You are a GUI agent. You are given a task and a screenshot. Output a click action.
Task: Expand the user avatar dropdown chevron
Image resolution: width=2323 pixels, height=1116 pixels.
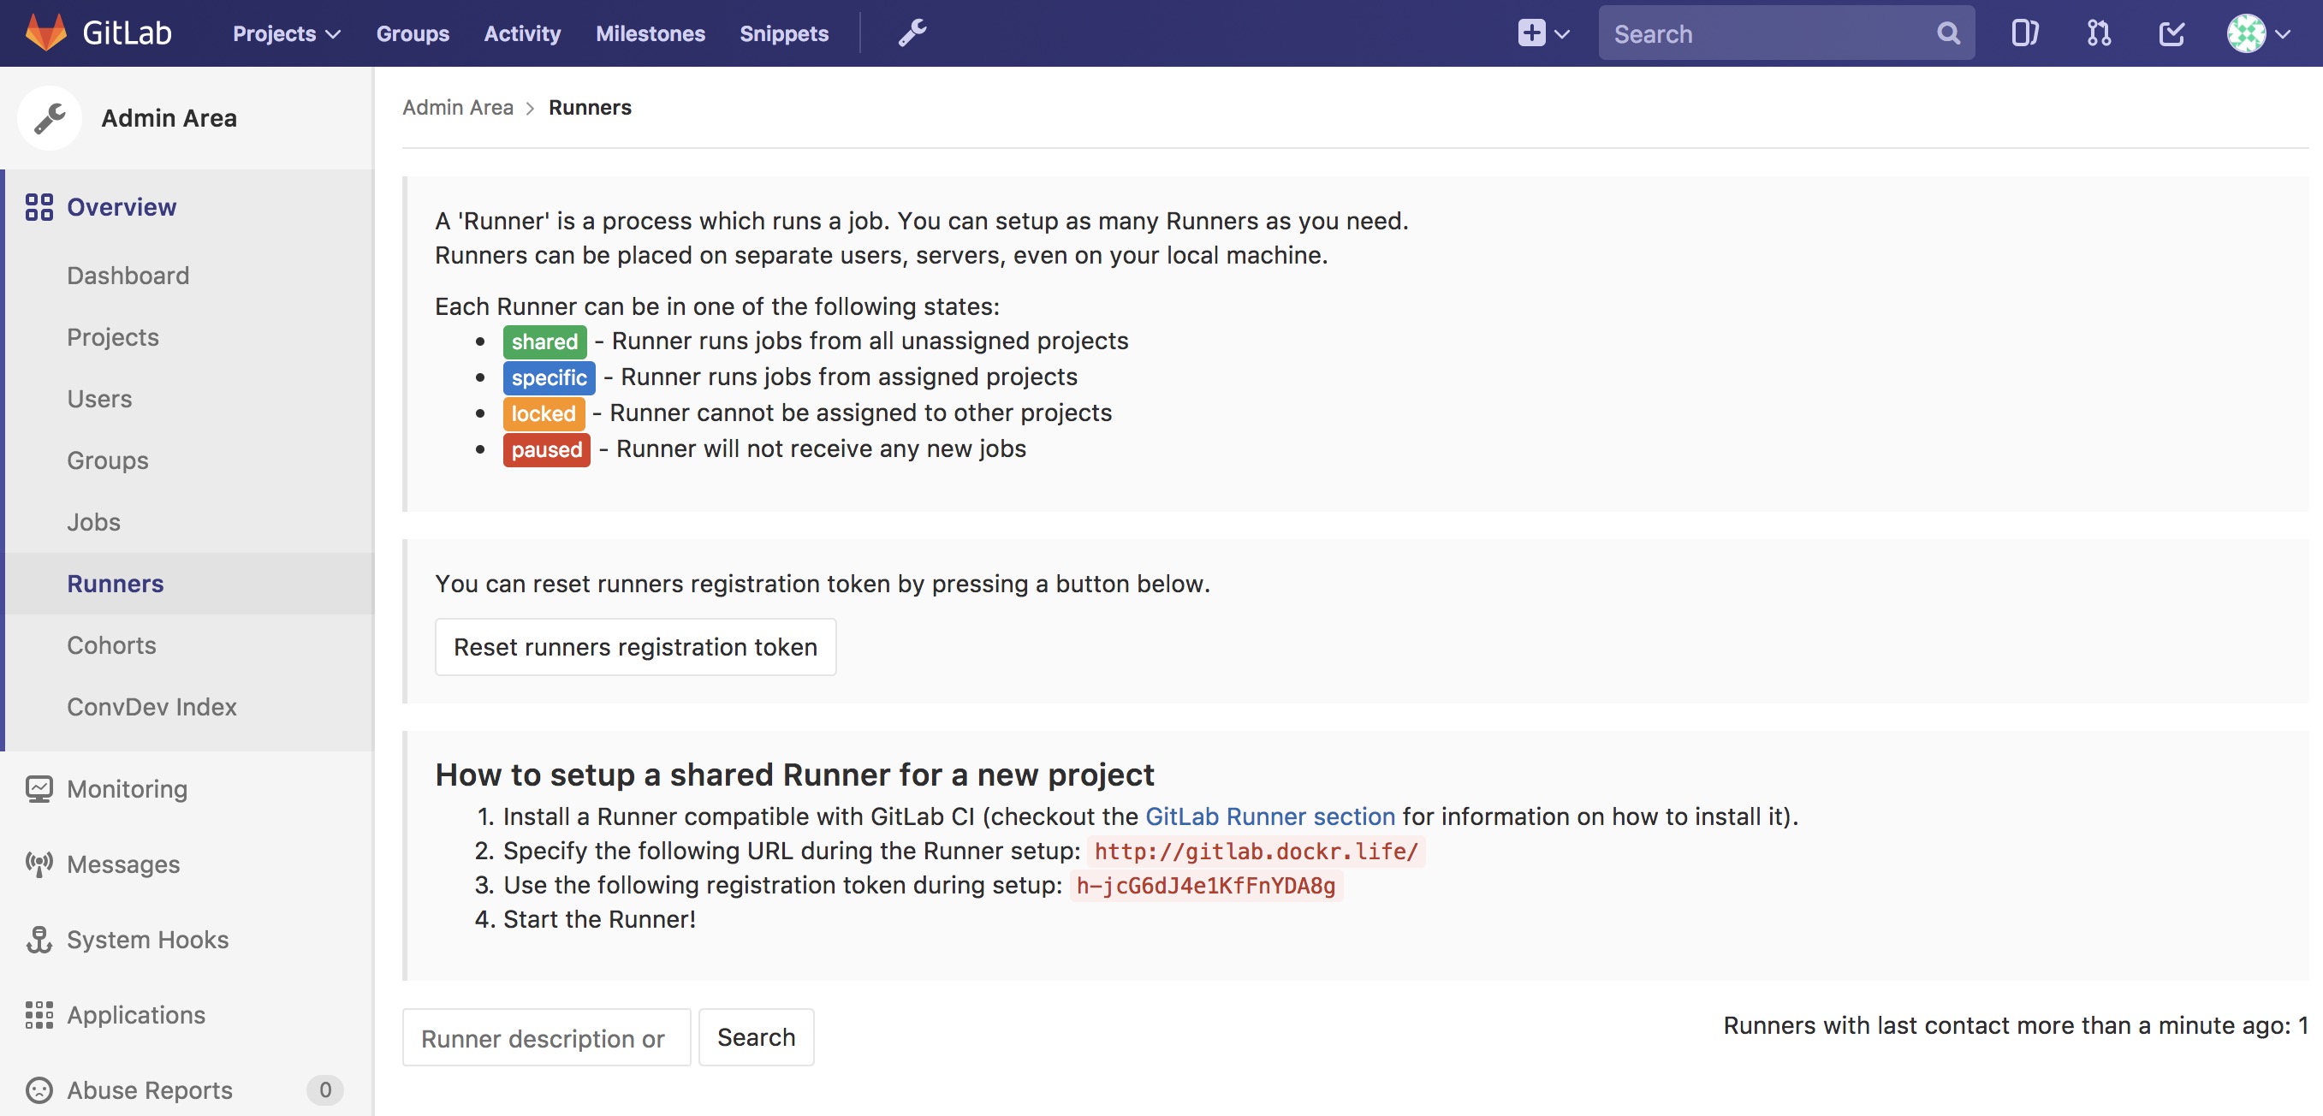coord(2283,34)
